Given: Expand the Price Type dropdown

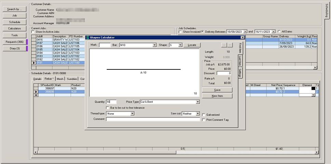Looking at the screenshot, I should coord(198,102).
